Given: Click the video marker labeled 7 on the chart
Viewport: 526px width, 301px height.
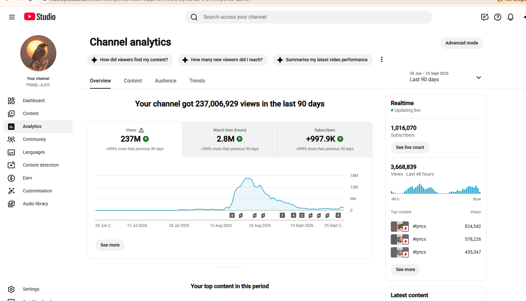Looking at the screenshot, I should point(282,216).
